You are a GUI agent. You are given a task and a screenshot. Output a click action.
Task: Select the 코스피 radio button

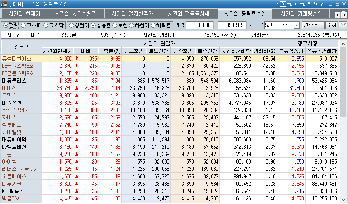coord(23,25)
